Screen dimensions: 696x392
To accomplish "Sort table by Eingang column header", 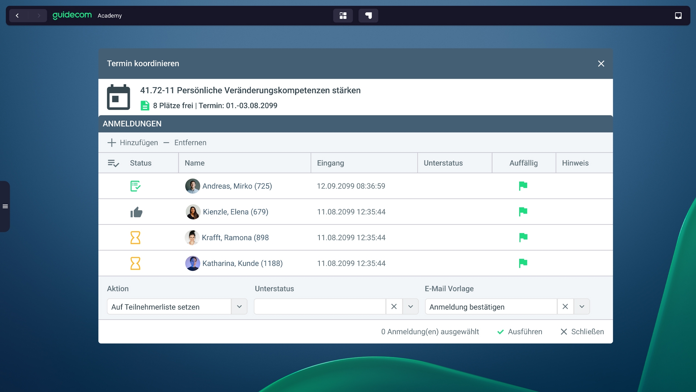I will (x=330, y=163).
